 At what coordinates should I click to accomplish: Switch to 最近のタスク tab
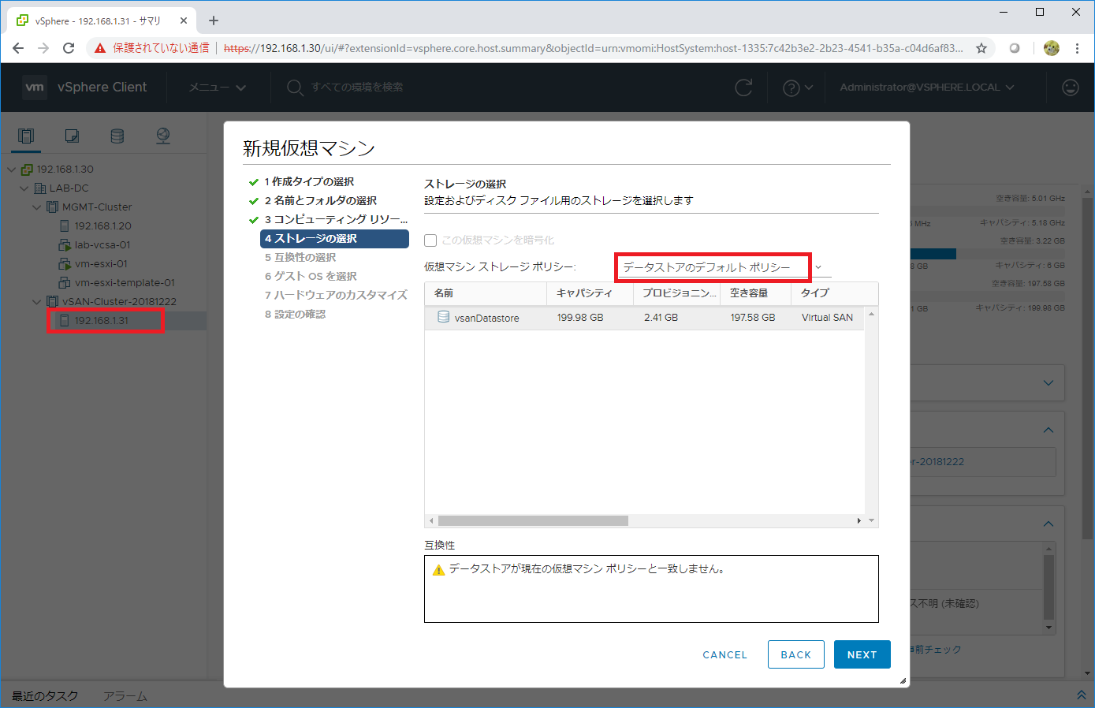(x=45, y=696)
